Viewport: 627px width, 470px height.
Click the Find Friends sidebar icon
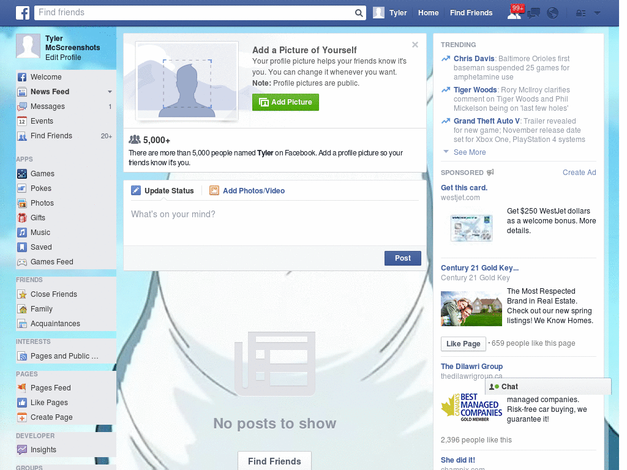[x=22, y=136]
